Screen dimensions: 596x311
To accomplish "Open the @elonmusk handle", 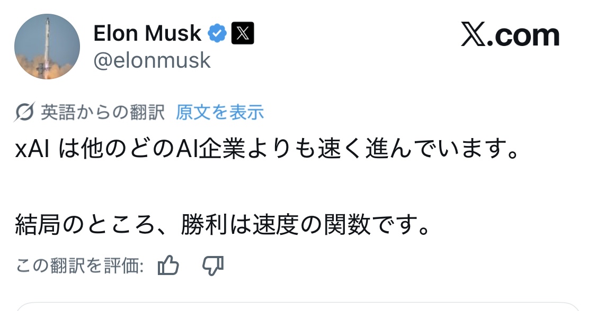I will [x=152, y=61].
